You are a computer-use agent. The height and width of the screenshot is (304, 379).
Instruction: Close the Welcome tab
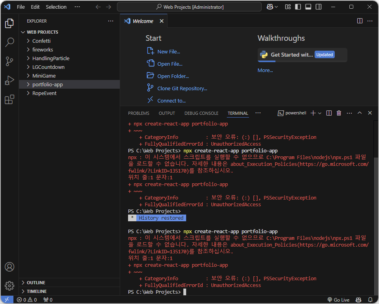point(162,21)
